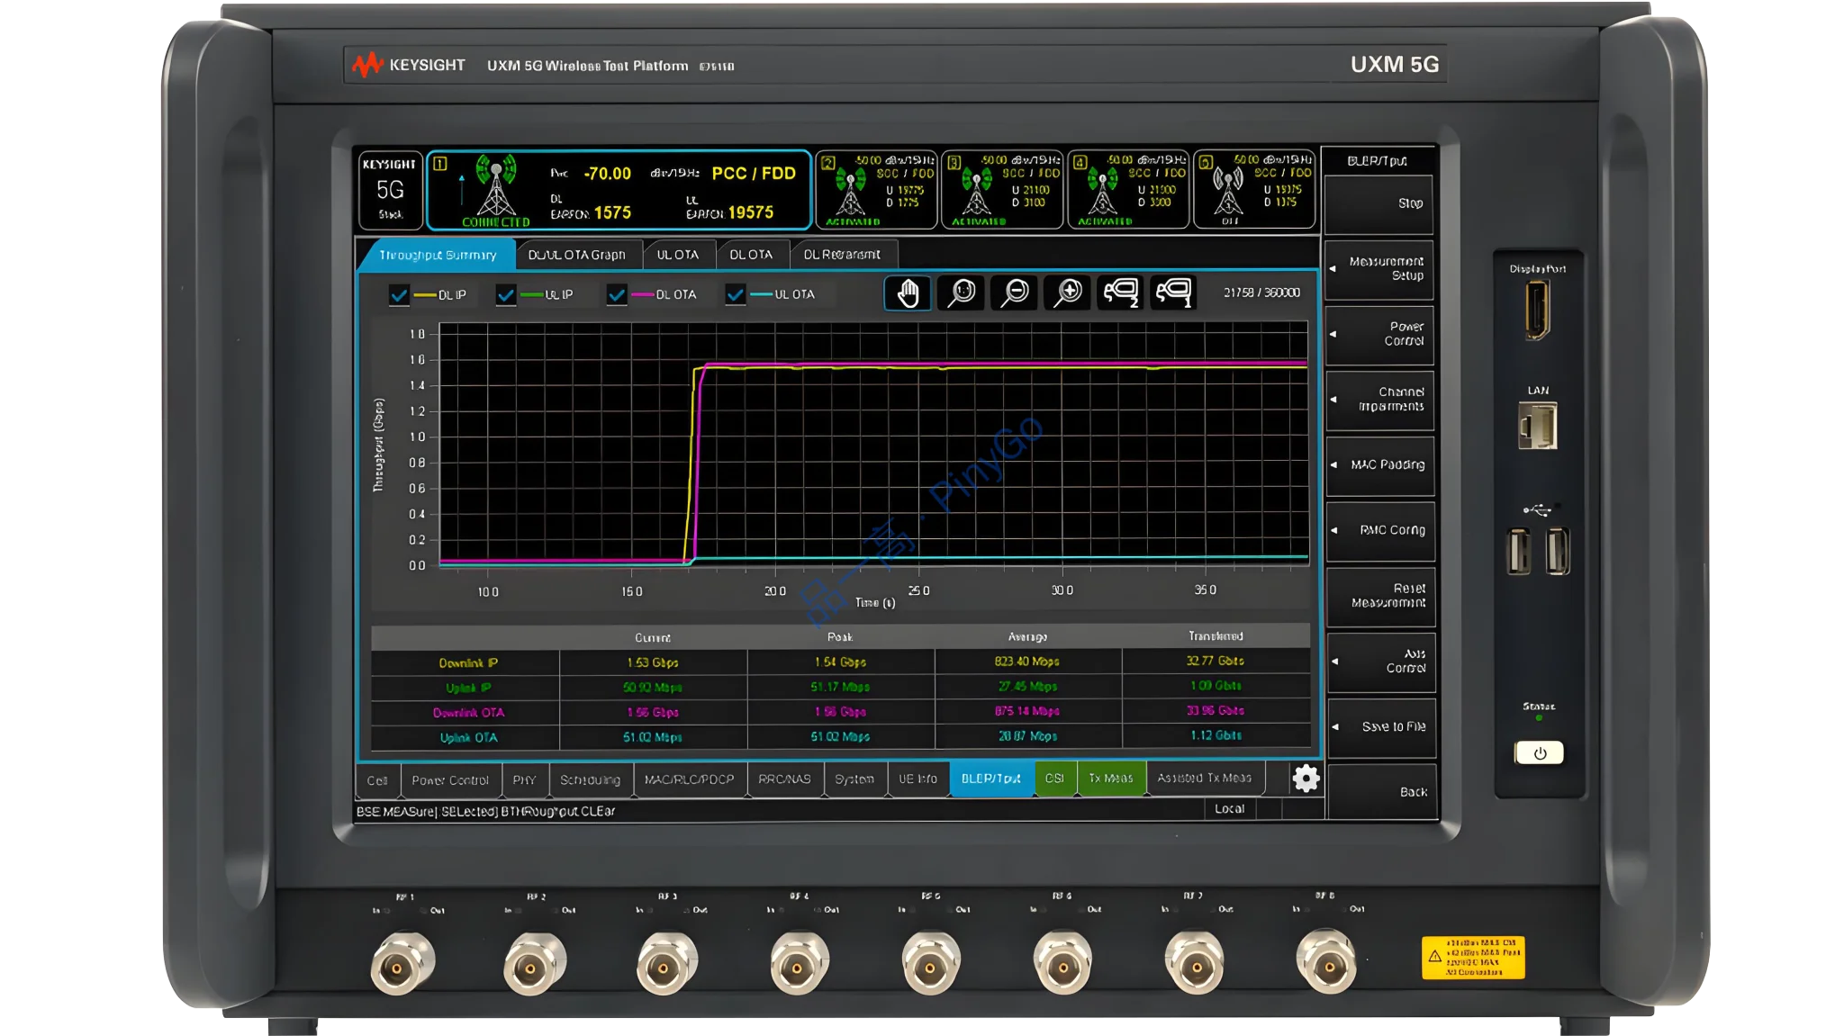1844x1036 pixels.
Task: Open the DL/UL OTA Graph tab
Action: click(577, 255)
